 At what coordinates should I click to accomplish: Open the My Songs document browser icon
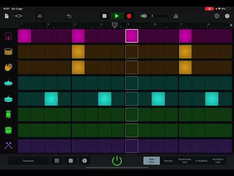(x=7, y=16)
